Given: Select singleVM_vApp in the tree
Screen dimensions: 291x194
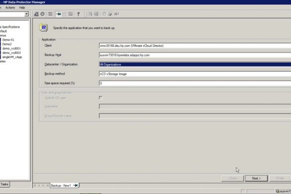Looking at the screenshot, I should pyautogui.click(x=12, y=57).
